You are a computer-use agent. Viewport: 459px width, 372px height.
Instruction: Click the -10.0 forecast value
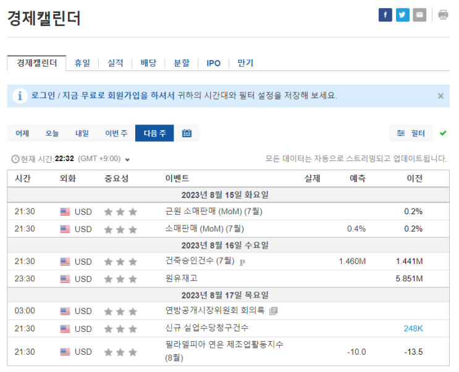coord(356,352)
